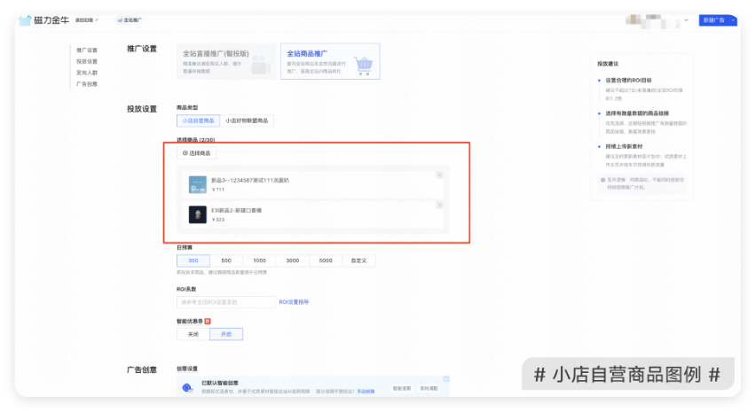This screenshot has width=755, height=411.
Task: Open the dropdown arrow on the 新建广告 button
Action: click(734, 20)
